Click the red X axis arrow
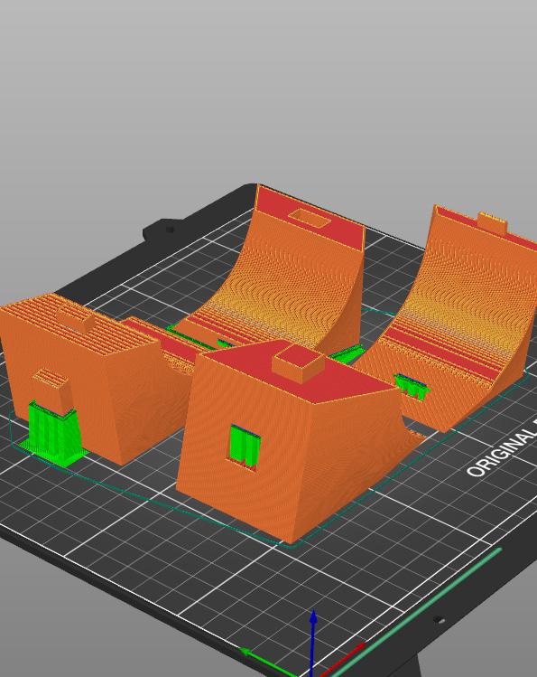This screenshot has width=537, height=677. tap(343, 659)
